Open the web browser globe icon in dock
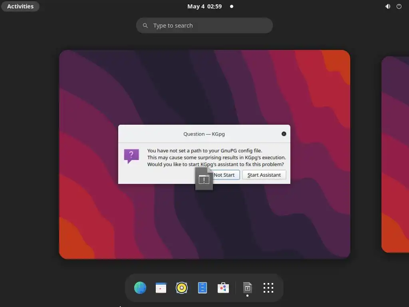The width and height of the screenshot is (409, 307). click(x=140, y=288)
